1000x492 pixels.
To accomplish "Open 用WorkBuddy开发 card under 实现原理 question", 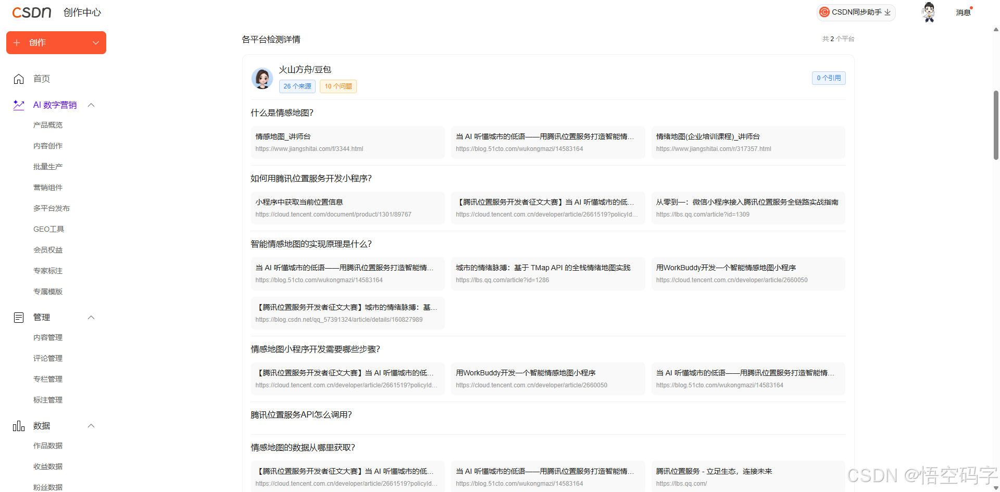I will pos(748,273).
